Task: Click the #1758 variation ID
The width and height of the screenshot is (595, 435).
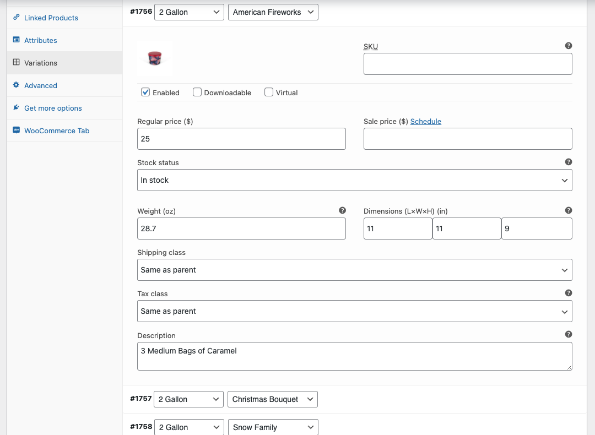Action: click(141, 427)
